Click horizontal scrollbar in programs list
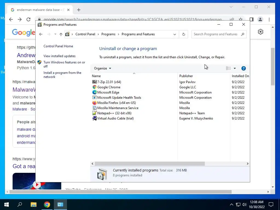 pyautogui.click(x=150, y=164)
